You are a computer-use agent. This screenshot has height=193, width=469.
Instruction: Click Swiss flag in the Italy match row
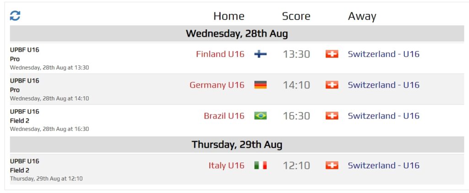332,165
